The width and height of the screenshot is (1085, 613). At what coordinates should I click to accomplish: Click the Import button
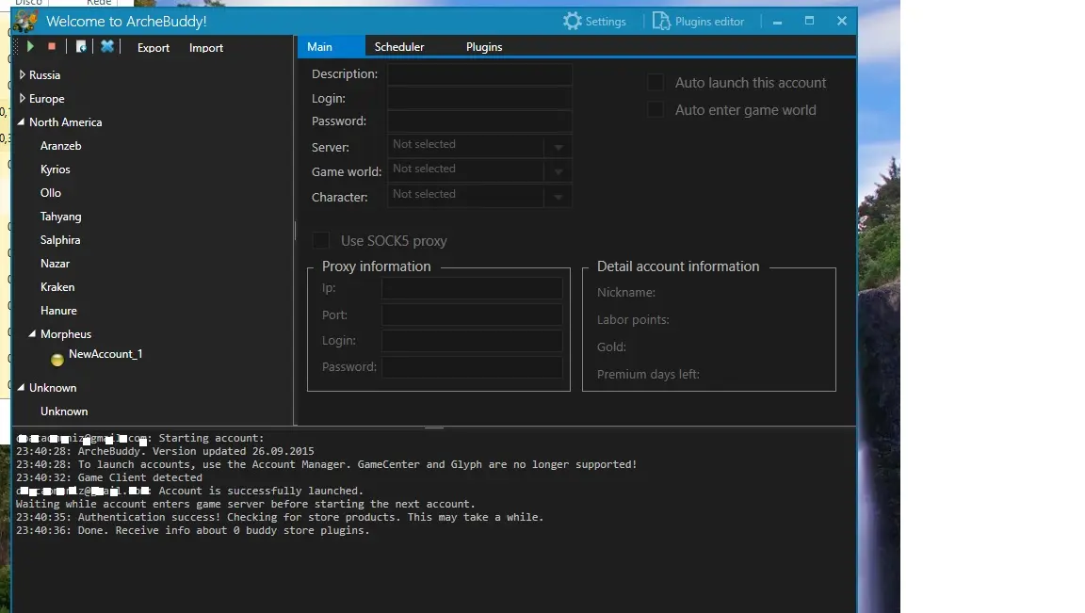coord(206,48)
